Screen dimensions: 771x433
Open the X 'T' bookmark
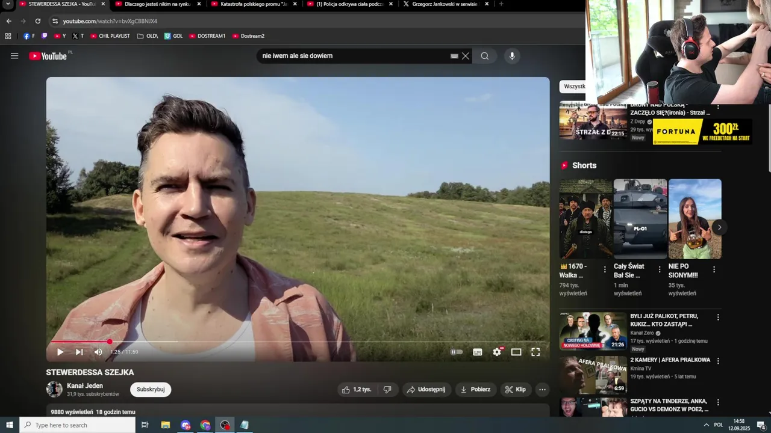coord(78,36)
